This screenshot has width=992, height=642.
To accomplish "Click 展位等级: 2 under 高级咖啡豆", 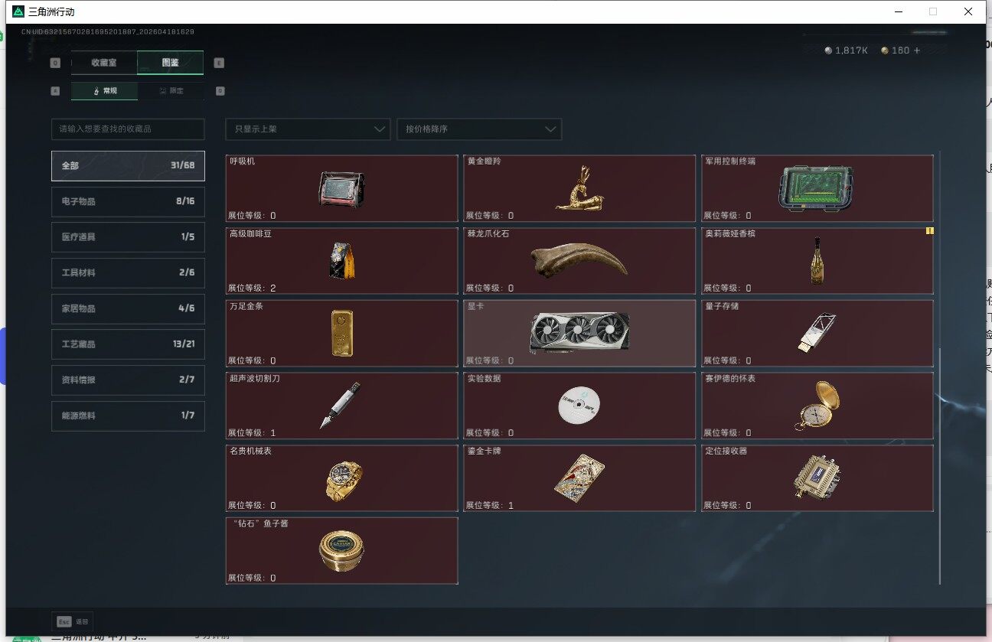I will 252,288.
